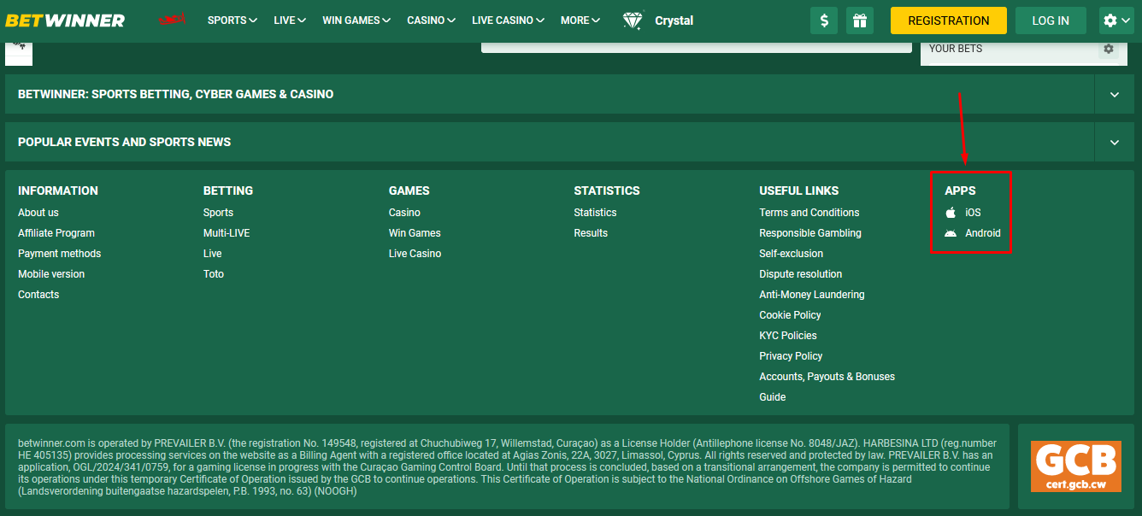Click the Betwinner Sports Betting section title
The height and width of the screenshot is (516, 1142).
(176, 94)
